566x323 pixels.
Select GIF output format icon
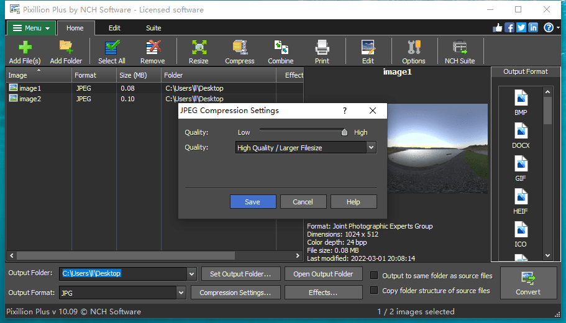click(521, 168)
